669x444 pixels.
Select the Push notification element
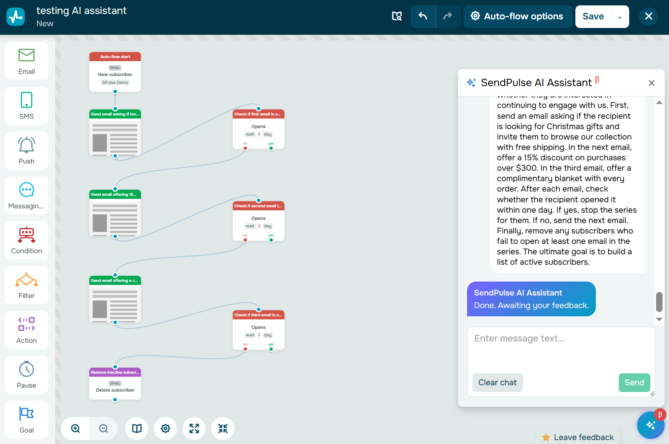26,150
